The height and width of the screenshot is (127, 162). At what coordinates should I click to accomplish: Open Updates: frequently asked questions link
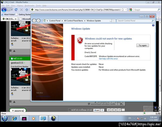click(47, 48)
